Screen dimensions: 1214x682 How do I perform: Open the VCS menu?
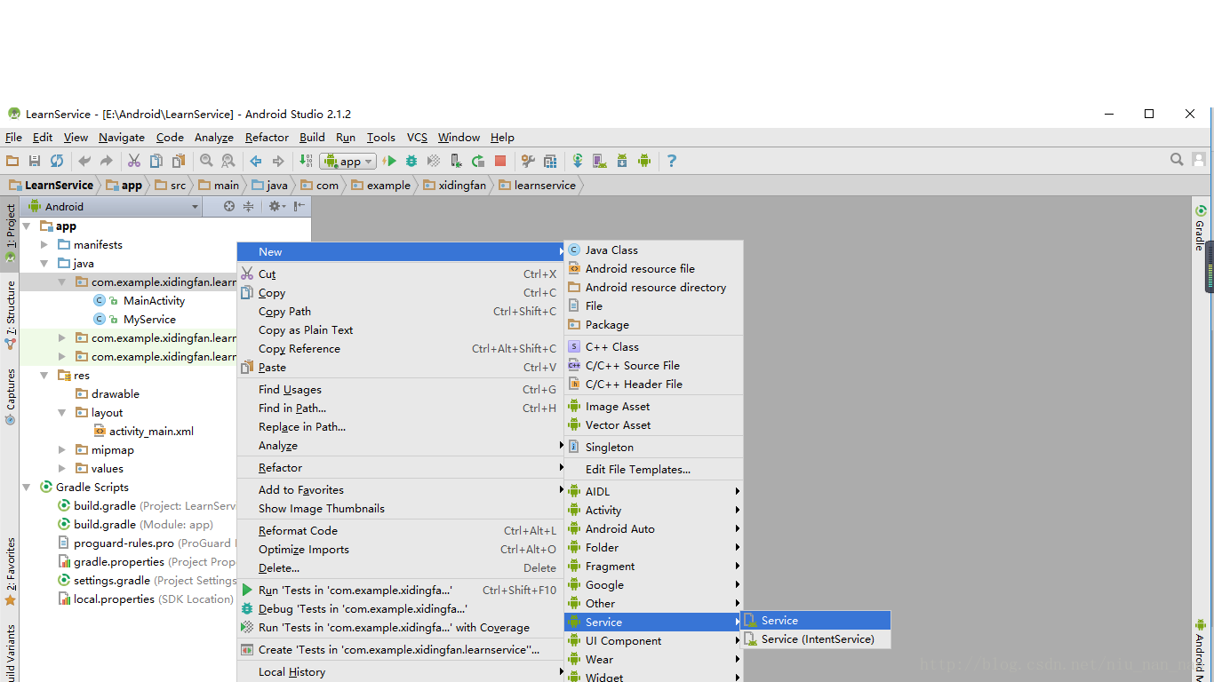pos(417,138)
